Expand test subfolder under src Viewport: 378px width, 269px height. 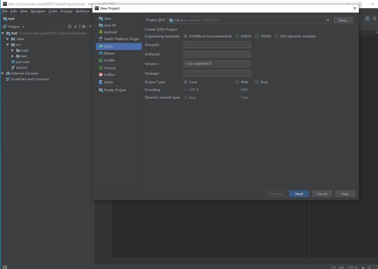(x=13, y=56)
